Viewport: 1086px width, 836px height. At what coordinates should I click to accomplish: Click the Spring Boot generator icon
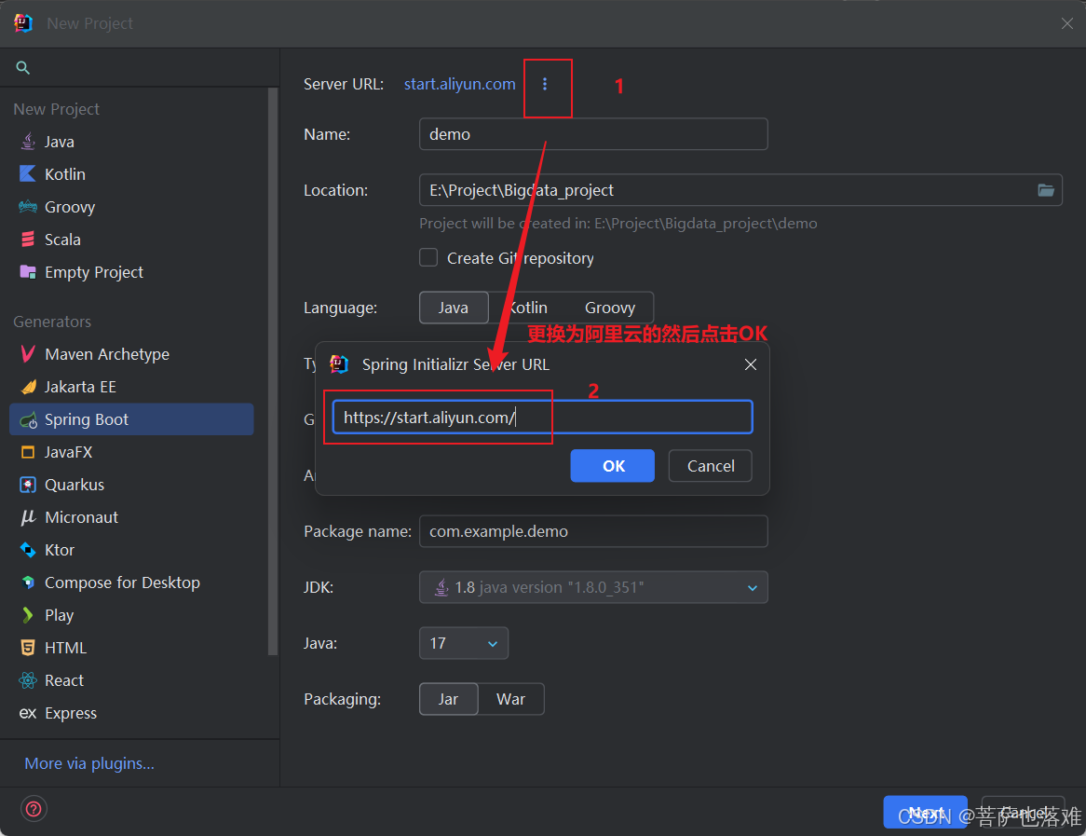click(28, 419)
